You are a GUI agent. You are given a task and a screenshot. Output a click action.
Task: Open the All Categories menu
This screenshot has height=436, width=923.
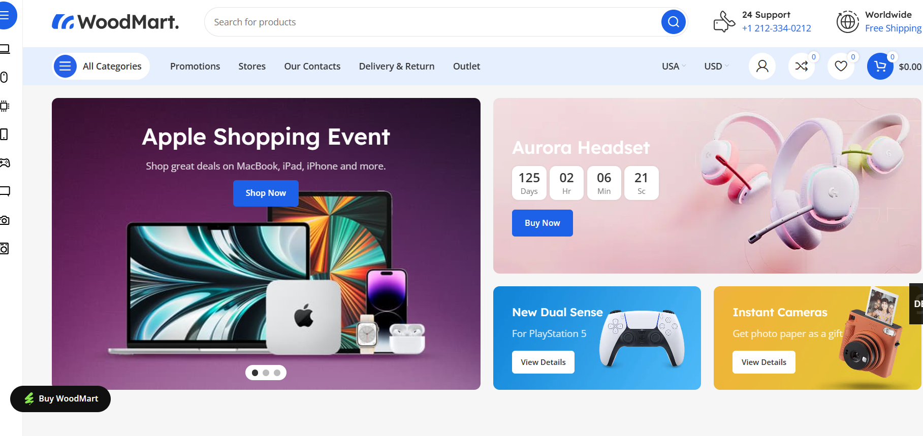click(101, 66)
